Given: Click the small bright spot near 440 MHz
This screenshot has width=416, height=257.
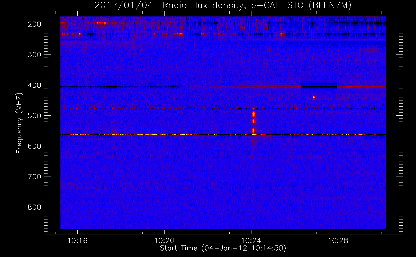Looking at the screenshot, I should (x=314, y=98).
